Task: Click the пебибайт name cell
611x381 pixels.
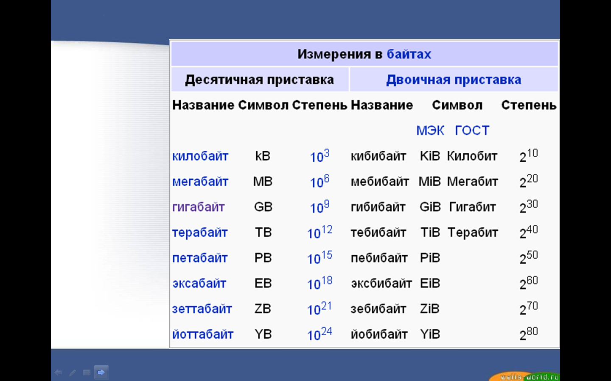Action: click(x=379, y=258)
